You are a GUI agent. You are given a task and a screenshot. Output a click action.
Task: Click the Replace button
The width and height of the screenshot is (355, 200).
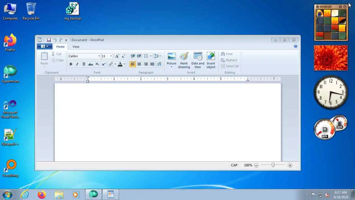[229, 60]
